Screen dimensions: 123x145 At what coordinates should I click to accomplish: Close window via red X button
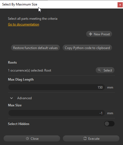coord(120,5)
